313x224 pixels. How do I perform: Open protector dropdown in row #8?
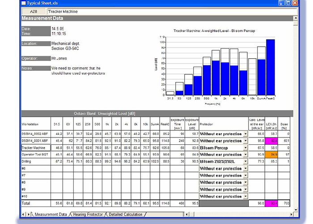[x=245, y=182]
